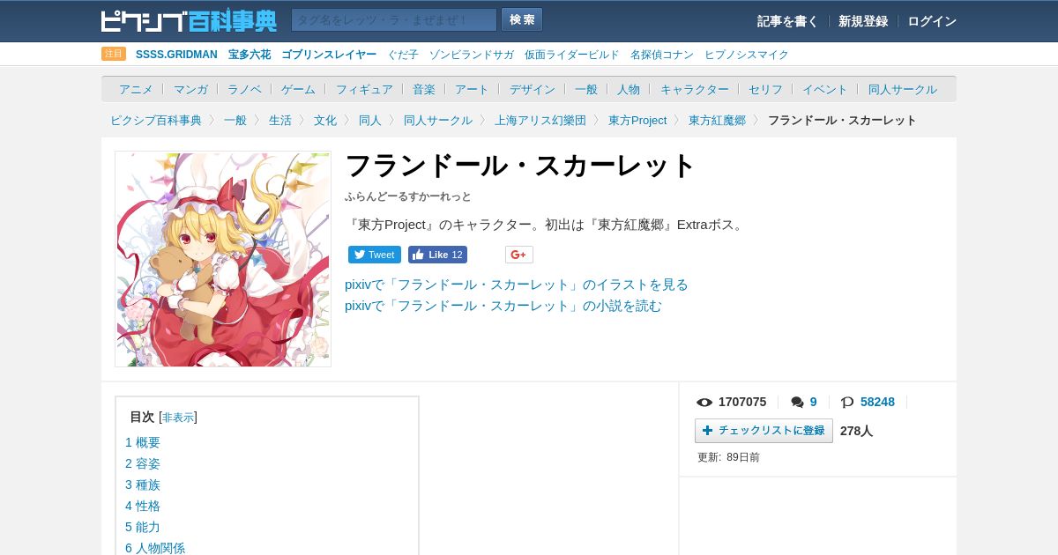Jump to section 3 種族

tap(143, 485)
